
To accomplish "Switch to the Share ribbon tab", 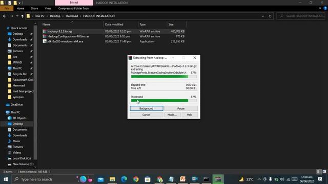I will click(34, 8).
